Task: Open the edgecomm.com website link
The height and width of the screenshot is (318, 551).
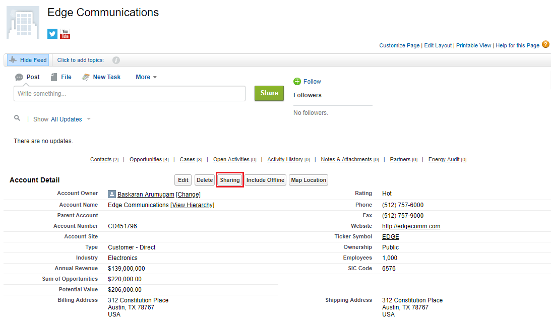Action: point(411,226)
